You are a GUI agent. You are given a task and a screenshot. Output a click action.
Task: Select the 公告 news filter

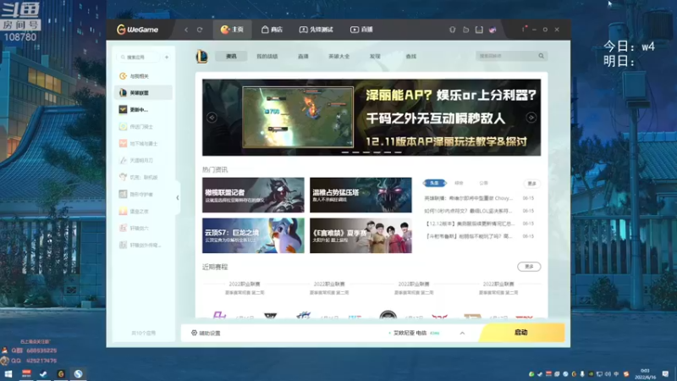coord(483,183)
